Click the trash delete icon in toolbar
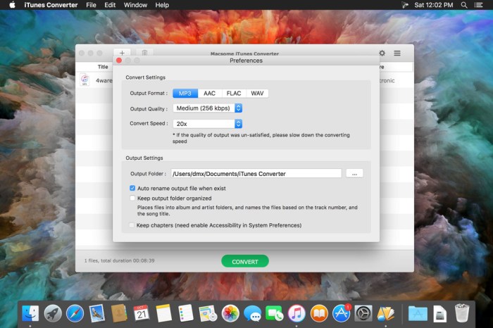Image resolution: width=493 pixels, height=328 pixels. [x=144, y=53]
